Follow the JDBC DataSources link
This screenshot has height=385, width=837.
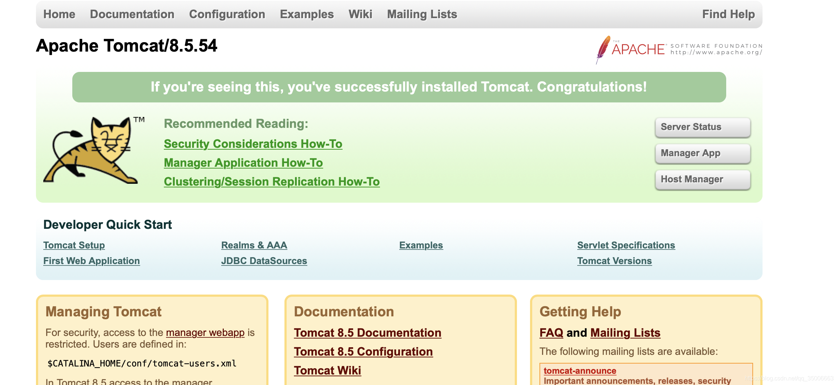[x=264, y=261]
